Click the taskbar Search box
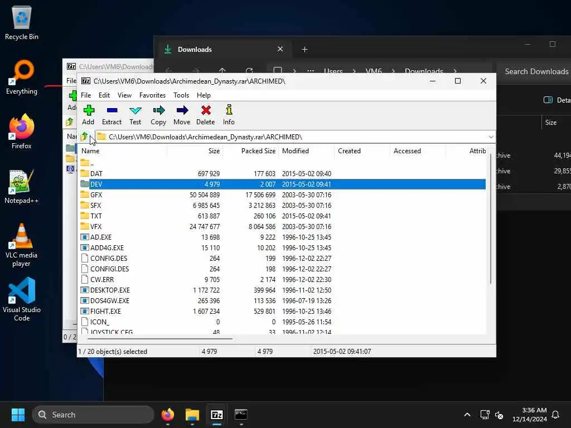571x428 pixels. [x=93, y=415]
